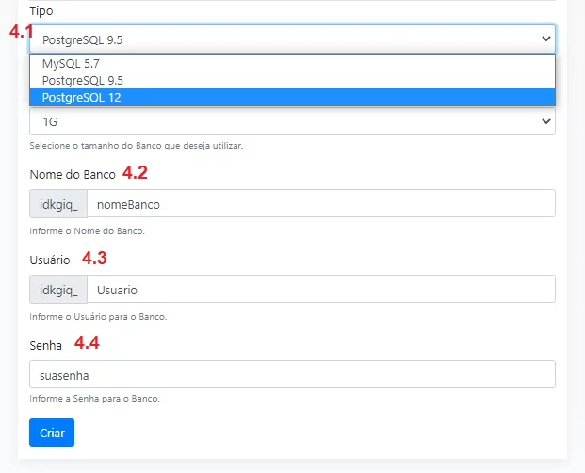Click the chevron arrow on the 1G select
The image size is (585, 473).
[546, 121]
